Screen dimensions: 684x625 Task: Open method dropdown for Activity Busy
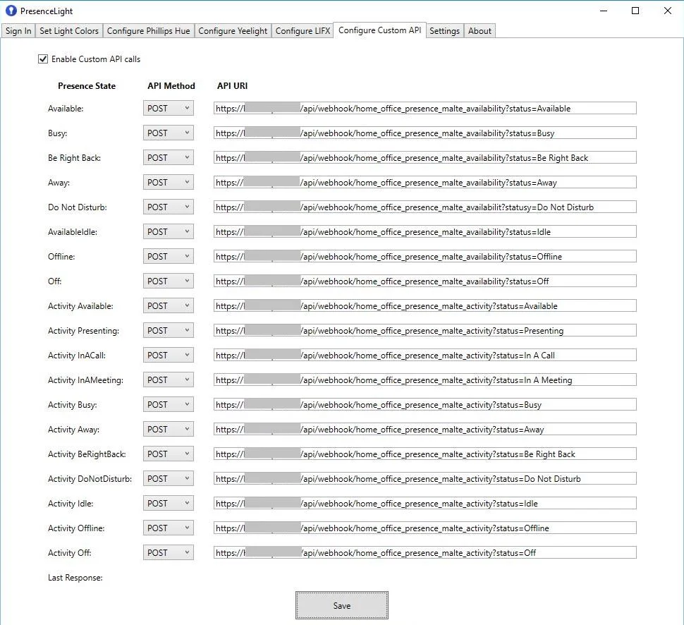169,405
